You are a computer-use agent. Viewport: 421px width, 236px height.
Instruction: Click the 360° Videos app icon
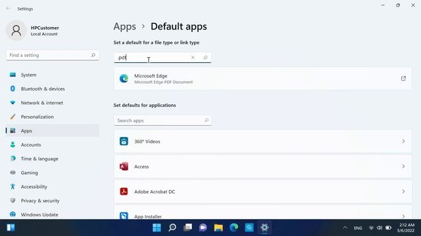tap(124, 142)
